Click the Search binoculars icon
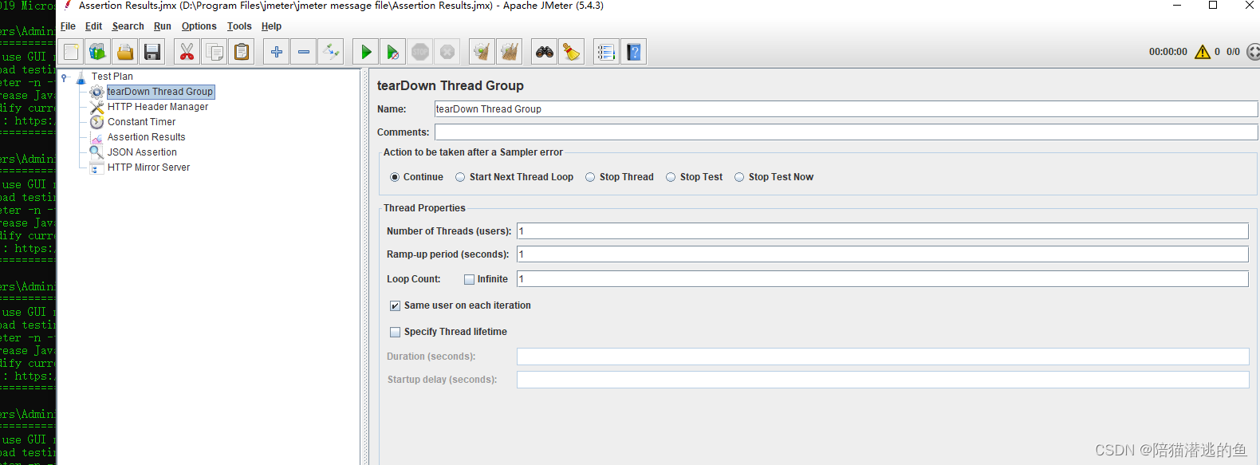This screenshot has height=465, width=1260. click(x=545, y=52)
